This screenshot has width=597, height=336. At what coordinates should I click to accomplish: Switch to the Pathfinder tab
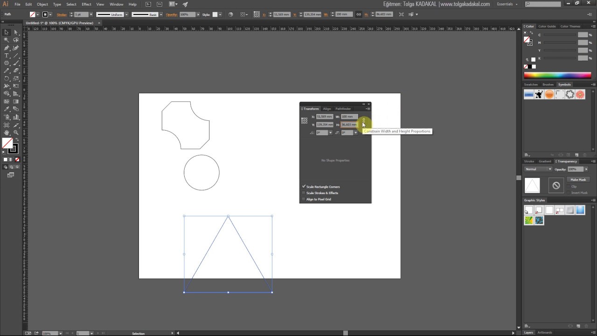point(343,109)
